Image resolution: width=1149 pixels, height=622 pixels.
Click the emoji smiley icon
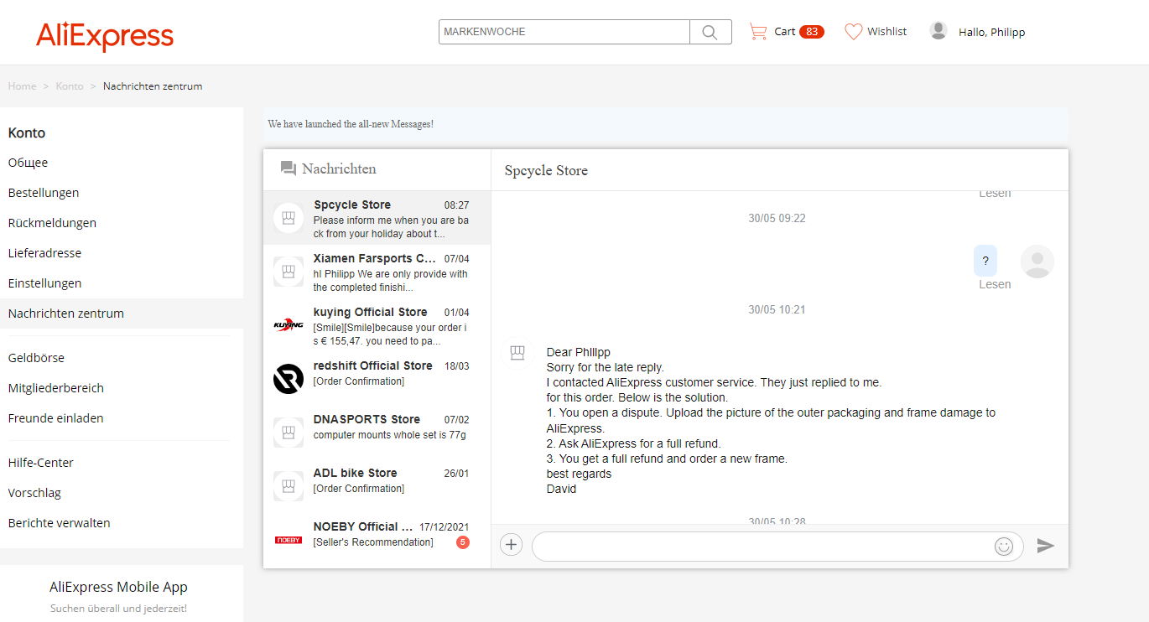1003,546
